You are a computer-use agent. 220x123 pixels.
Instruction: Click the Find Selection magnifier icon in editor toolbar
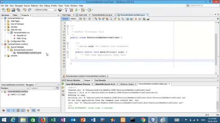(96, 19)
